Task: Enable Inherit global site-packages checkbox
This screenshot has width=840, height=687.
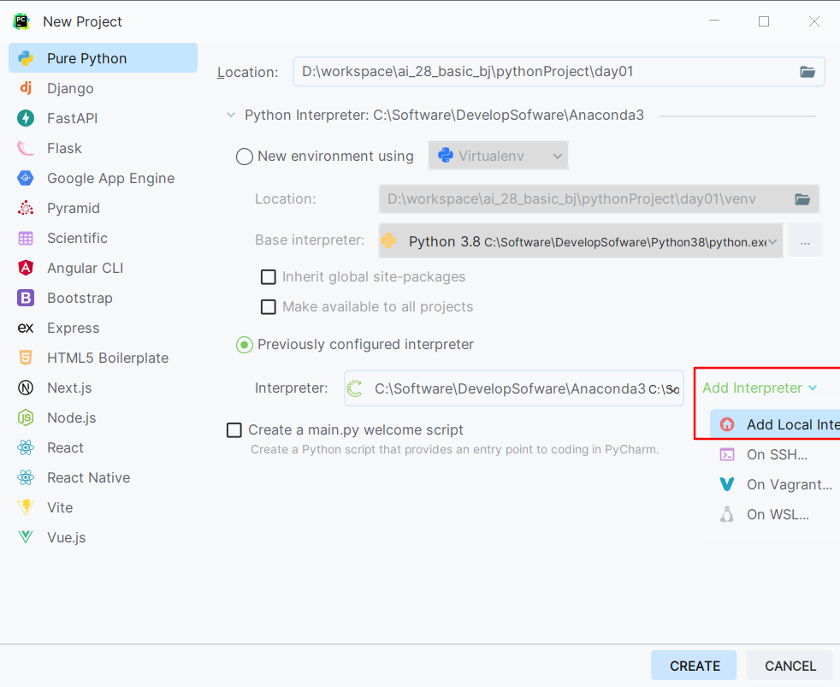Action: tap(269, 277)
